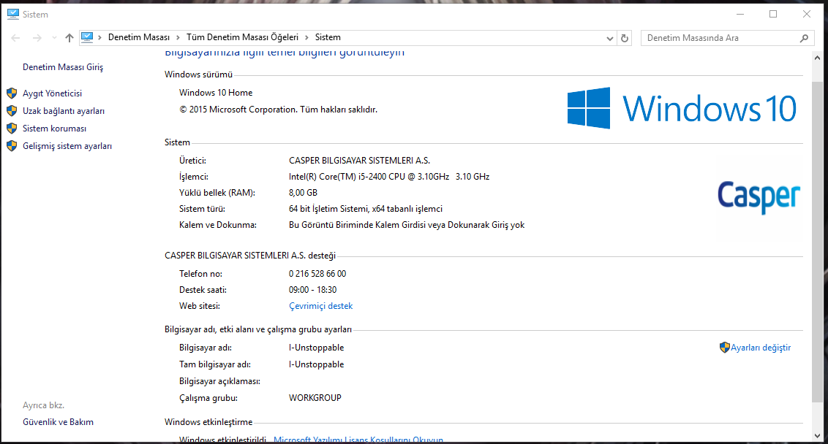
Task: Select the 2015 Microsoft Corporation copyright text
Action: tap(278, 110)
